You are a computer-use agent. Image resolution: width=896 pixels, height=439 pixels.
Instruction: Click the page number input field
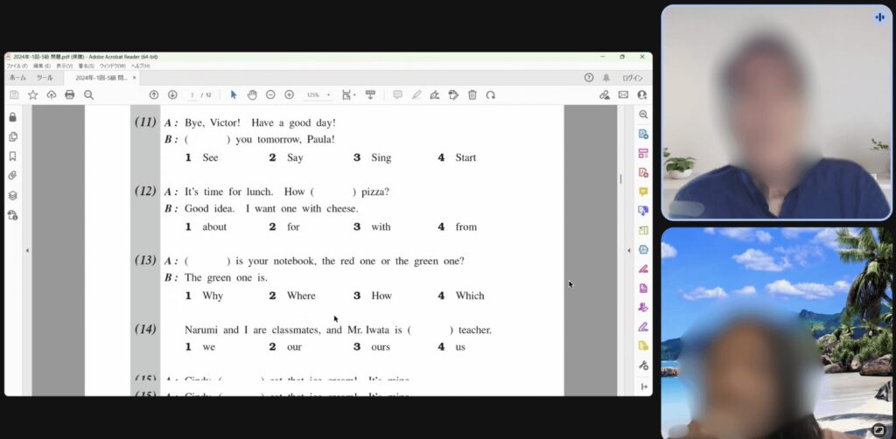(x=192, y=94)
